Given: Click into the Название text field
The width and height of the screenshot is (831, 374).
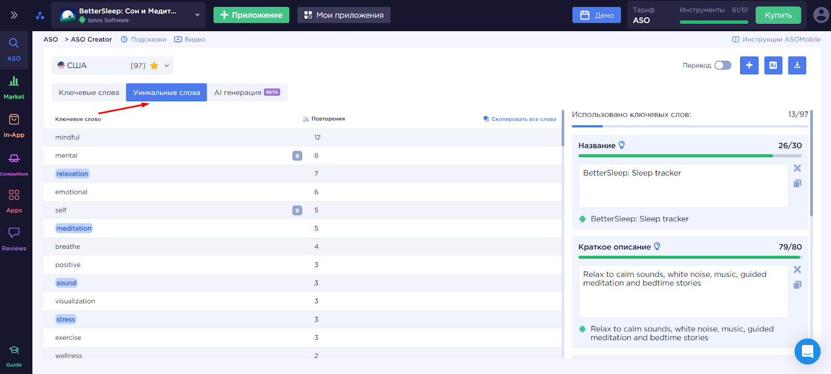Looking at the screenshot, I should click(683, 186).
